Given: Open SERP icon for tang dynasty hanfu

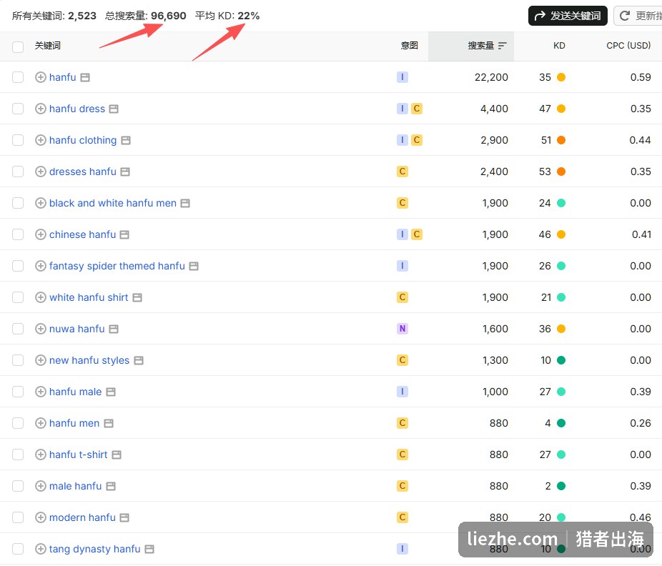Looking at the screenshot, I should point(149,549).
